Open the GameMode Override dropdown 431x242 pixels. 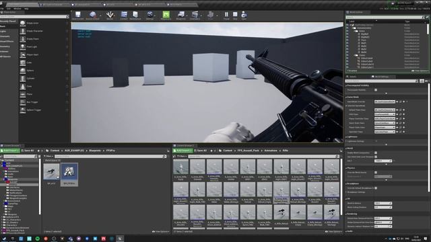point(385,102)
